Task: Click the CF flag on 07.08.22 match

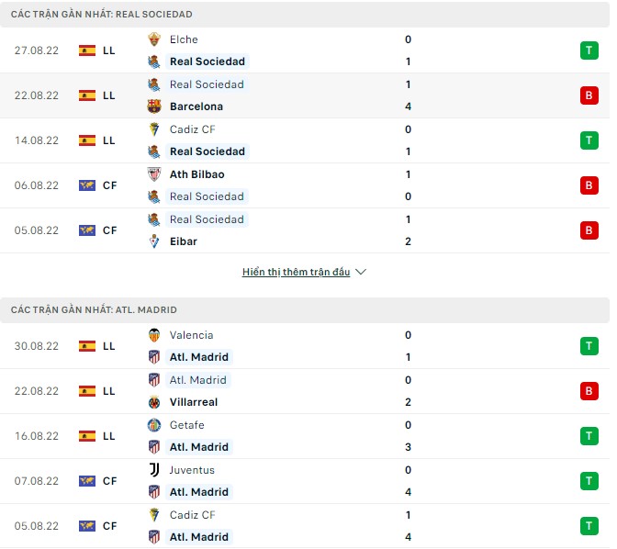Action: (87, 481)
